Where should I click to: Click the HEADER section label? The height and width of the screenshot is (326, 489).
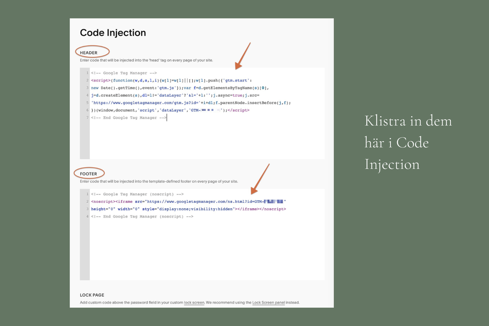coord(89,53)
